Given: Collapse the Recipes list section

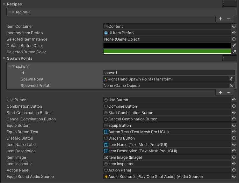Looking at the screenshot, I should [4, 4].
